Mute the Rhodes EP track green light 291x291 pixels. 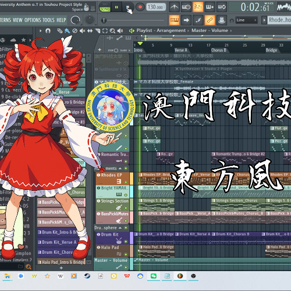pos(126,182)
